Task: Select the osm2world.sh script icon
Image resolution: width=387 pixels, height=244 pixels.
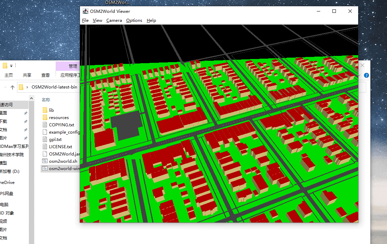Action: pos(45,161)
